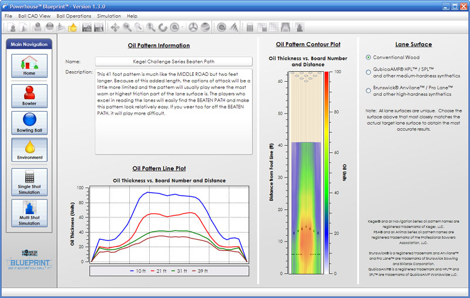470x298 pixels.
Task: Click the calculator toolbar icon
Action: [x=250, y=28]
